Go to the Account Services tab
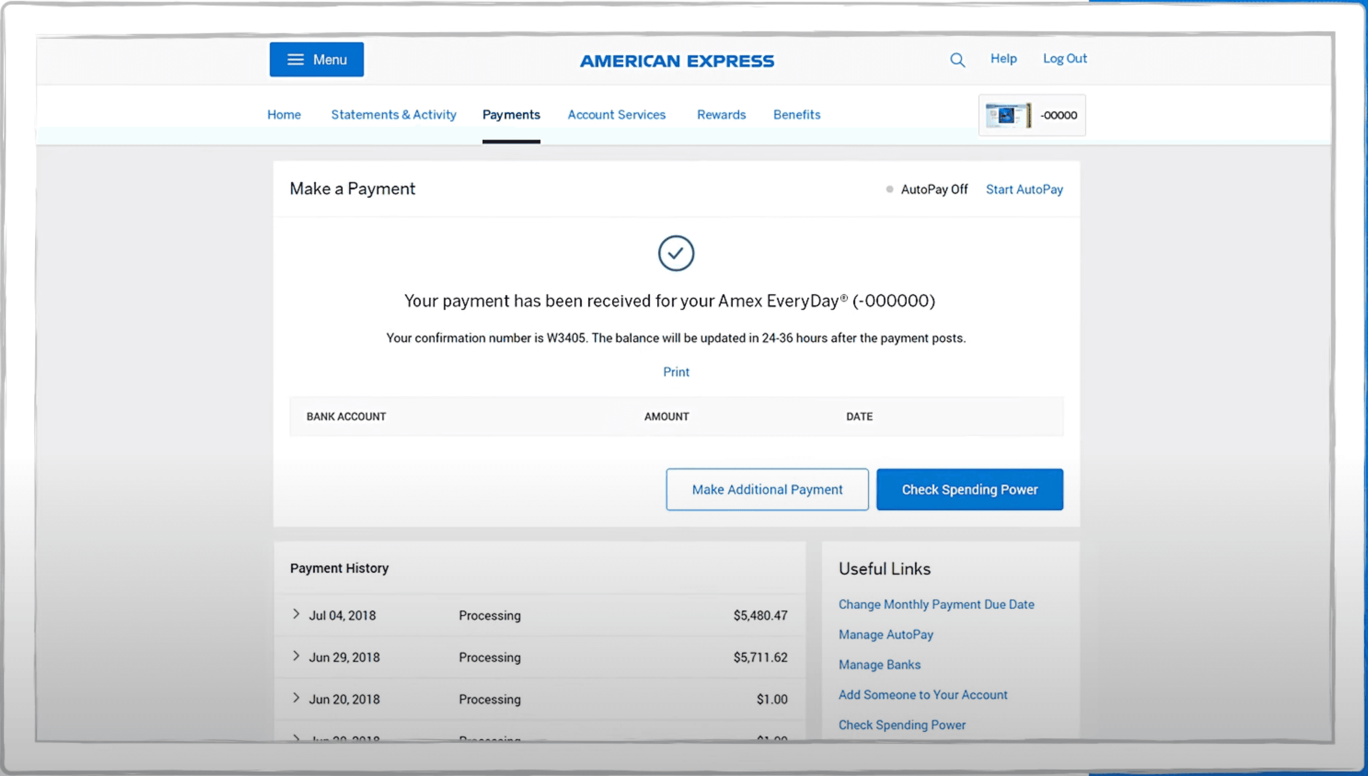The image size is (1368, 776). pyautogui.click(x=616, y=115)
